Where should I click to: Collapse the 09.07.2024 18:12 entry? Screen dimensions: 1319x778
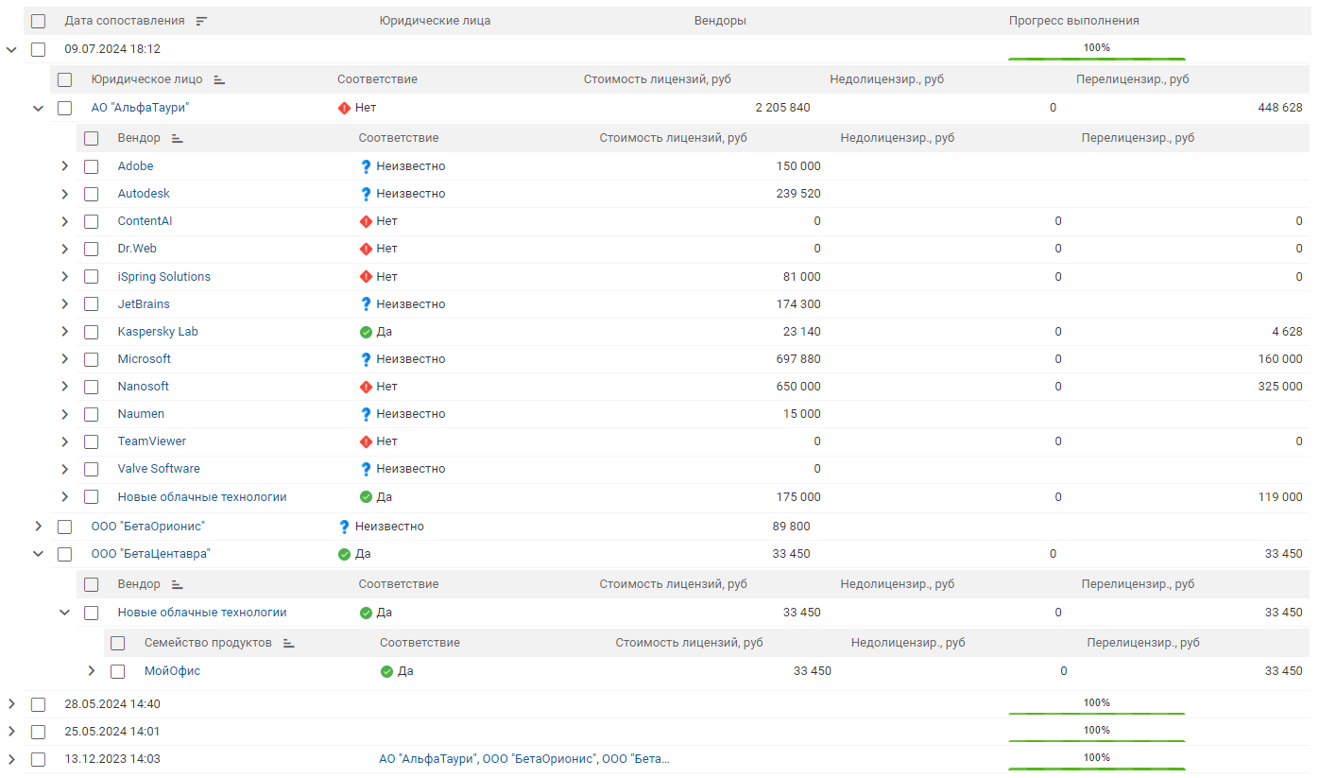pos(11,48)
